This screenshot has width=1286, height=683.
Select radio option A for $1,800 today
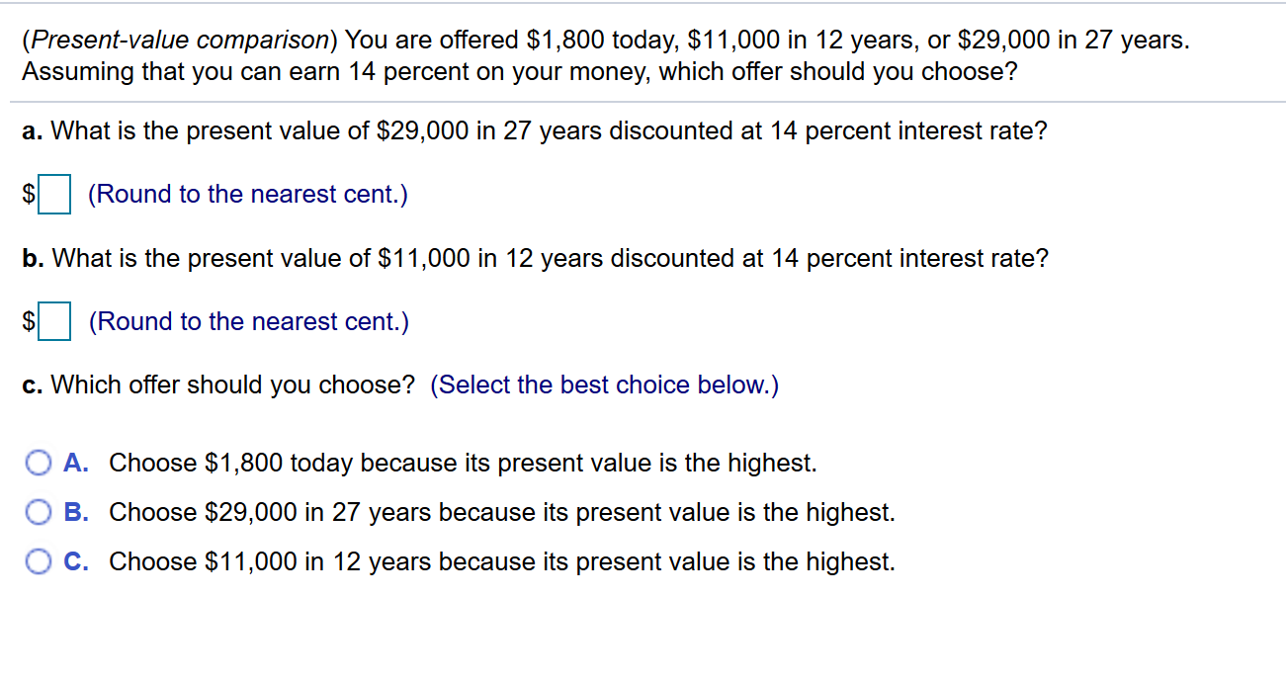pyautogui.click(x=39, y=463)
